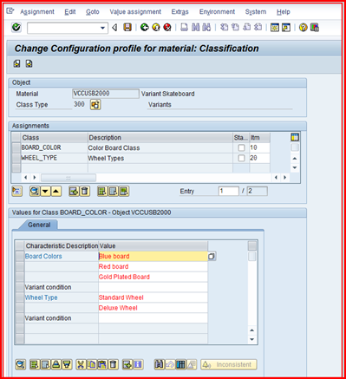
Task: Open the Goto menu
Action: pyautogui.click(x=93, y=12)
